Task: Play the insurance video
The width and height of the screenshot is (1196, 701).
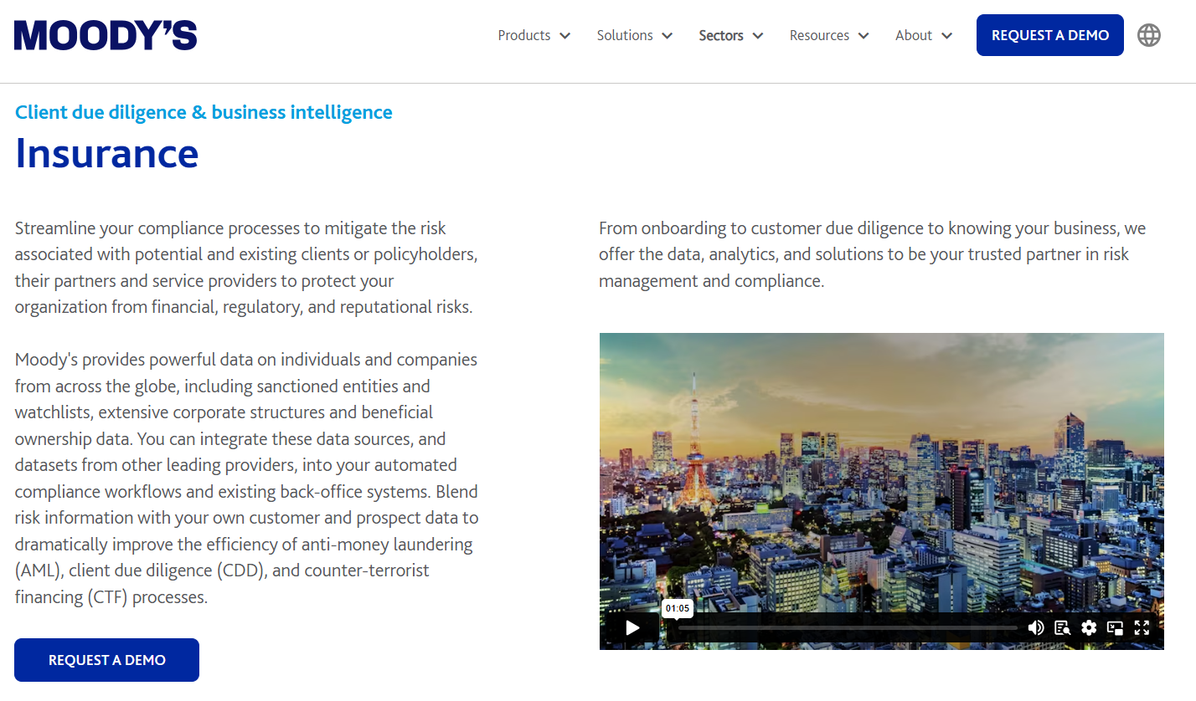Action: [x=633, y=627]
